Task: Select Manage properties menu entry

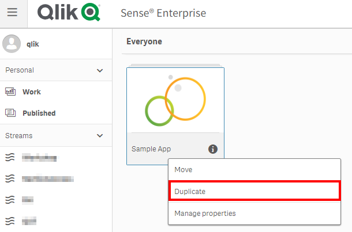Action: 205,214
